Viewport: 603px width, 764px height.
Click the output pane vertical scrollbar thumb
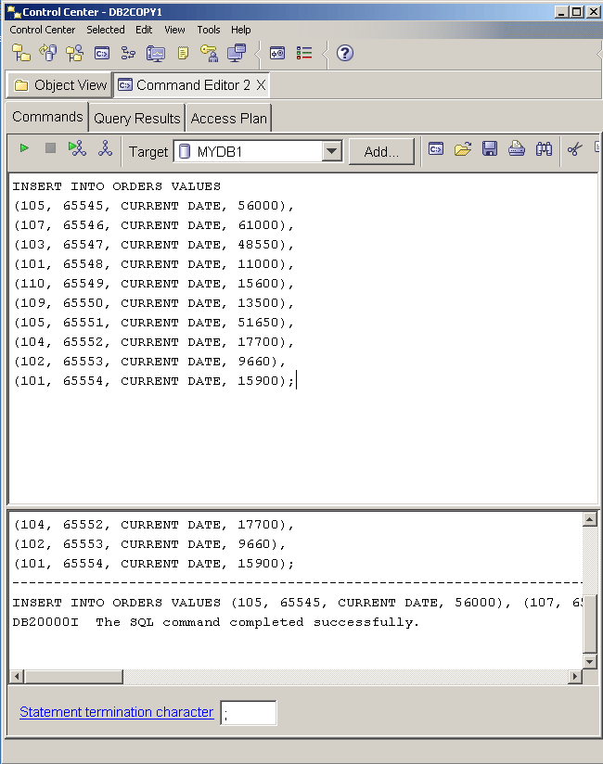click(590, 623)
